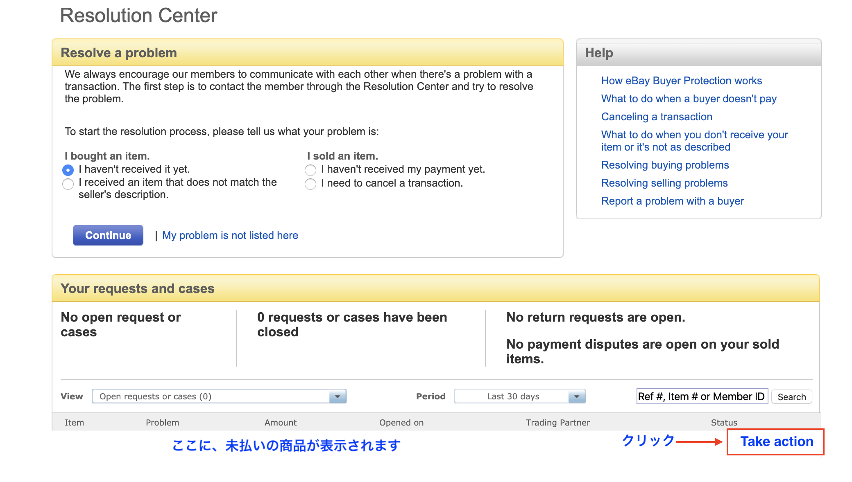Expand the Period dropdown arrow
Viewport: 852px width, 482px height.
(x=577, y=396)
